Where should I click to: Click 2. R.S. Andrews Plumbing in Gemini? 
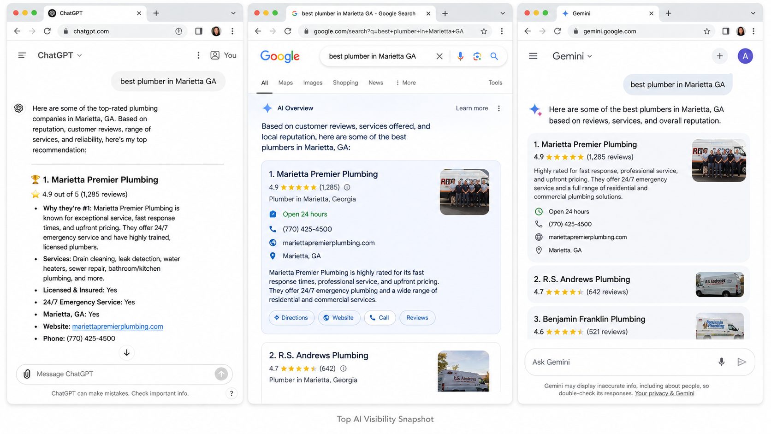[x=582, y=279]
